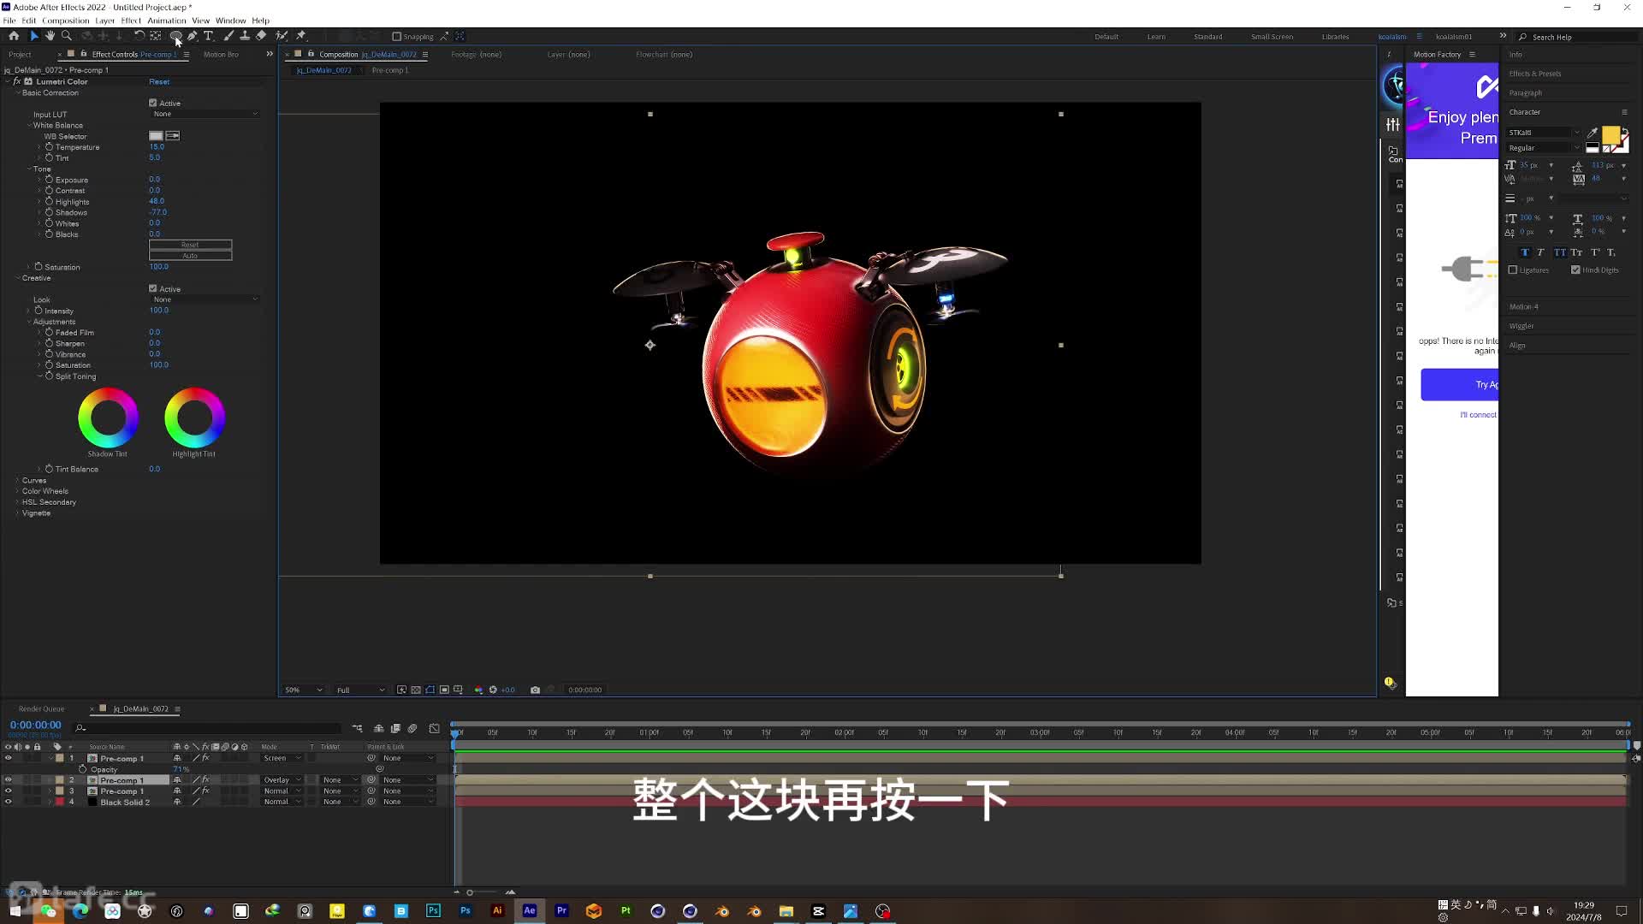Select the Brush tool
The height and width of the screenshot is (924, 1643).
click(228, 36)
